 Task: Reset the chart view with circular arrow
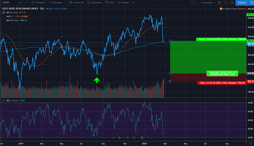point(142,138)
